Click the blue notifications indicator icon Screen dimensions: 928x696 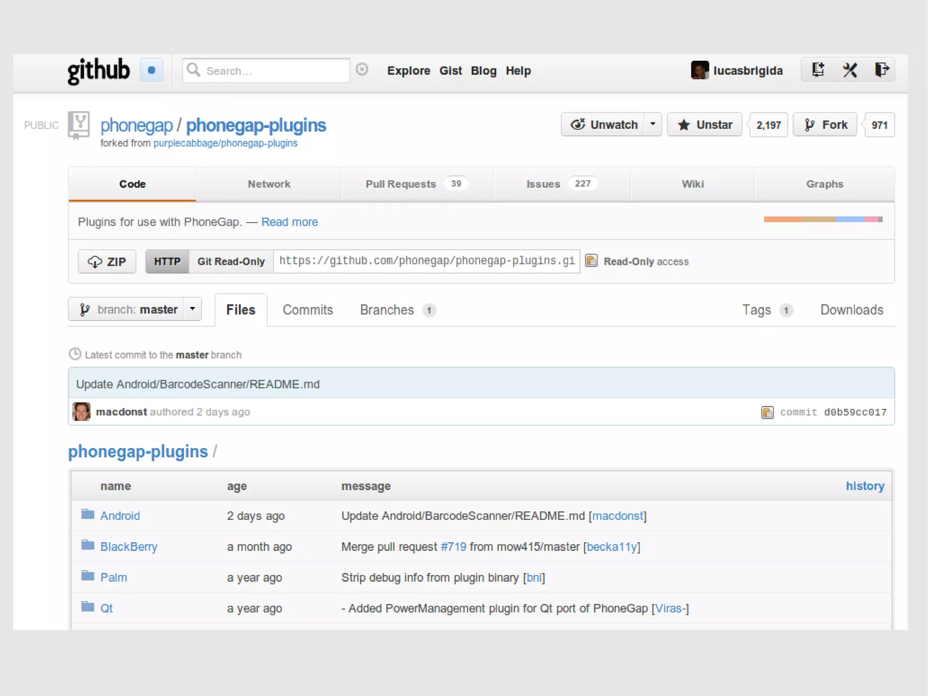[151, 70]
